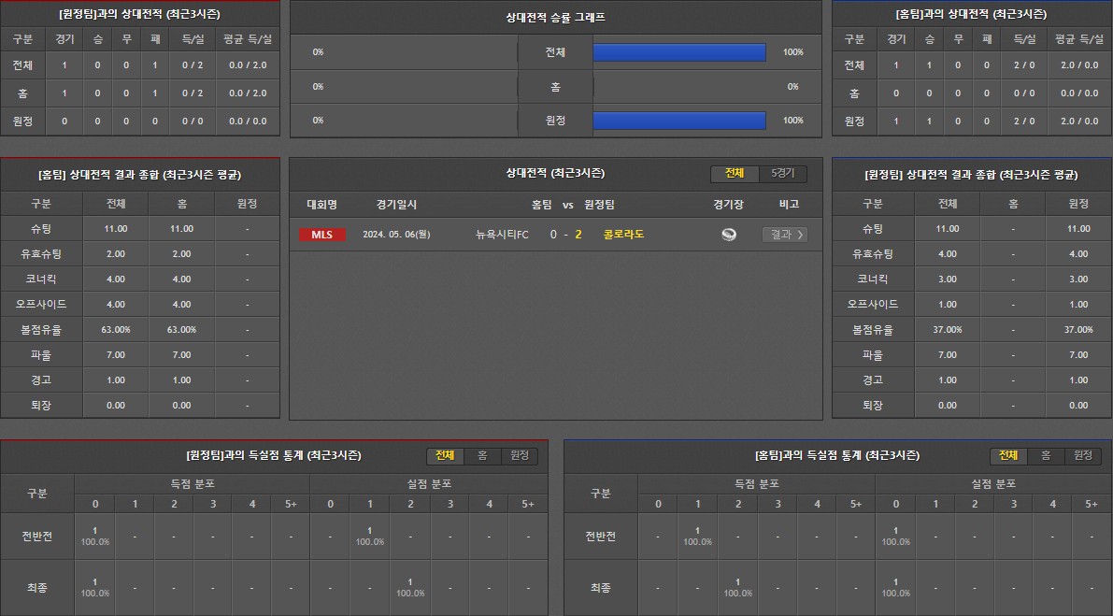This screenshot has height=616, width=1113.
Task: Switch to the 5경기 tab in the 상대전적 panel
Action: (782, 174)
